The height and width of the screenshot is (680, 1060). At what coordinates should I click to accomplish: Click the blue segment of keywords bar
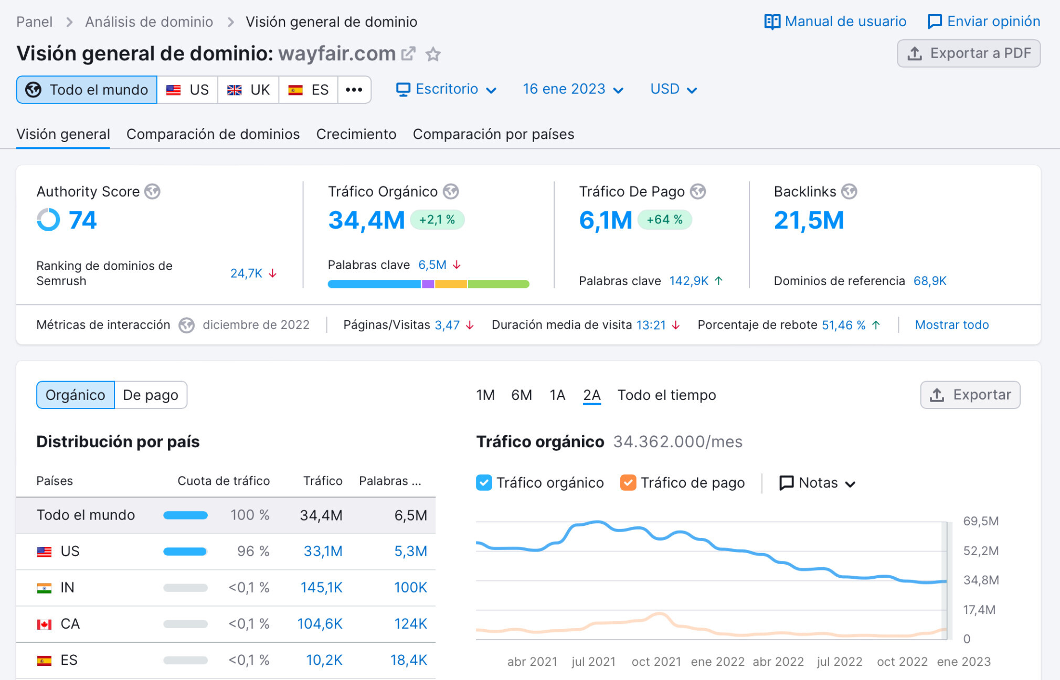[374, 284]
